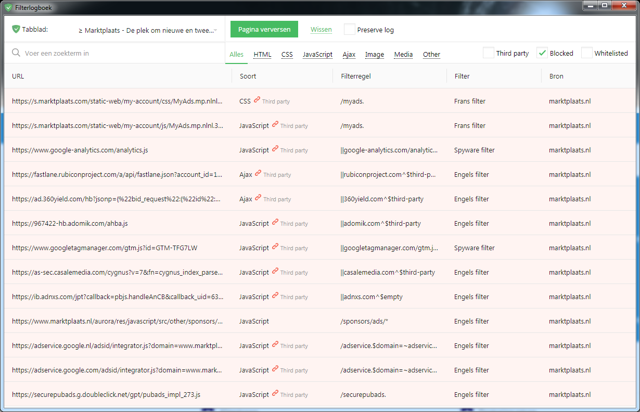Click the Pagina verversen button
The width and height of the screenshot is (640, 412).
click(x=264, y=29)
